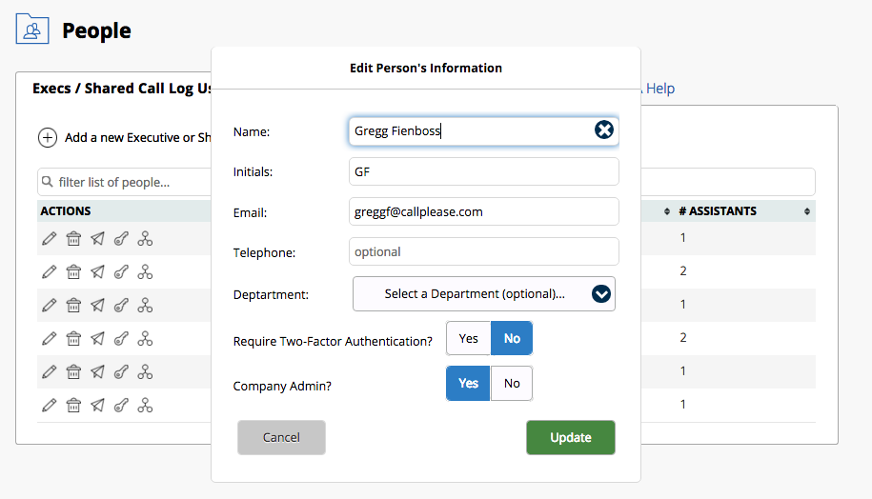Click the trash delete icon in second row
The width and height of the screenshot is (872, 499).
tap(73, 272)
